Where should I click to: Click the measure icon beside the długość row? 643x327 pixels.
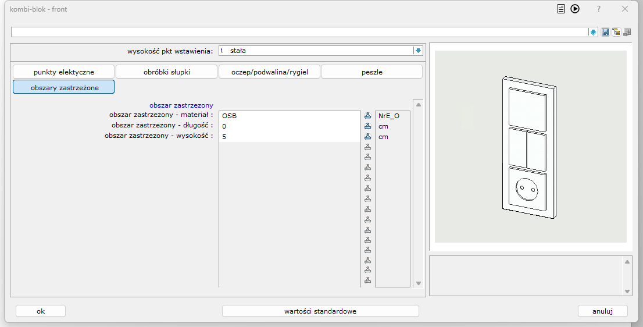367,126
